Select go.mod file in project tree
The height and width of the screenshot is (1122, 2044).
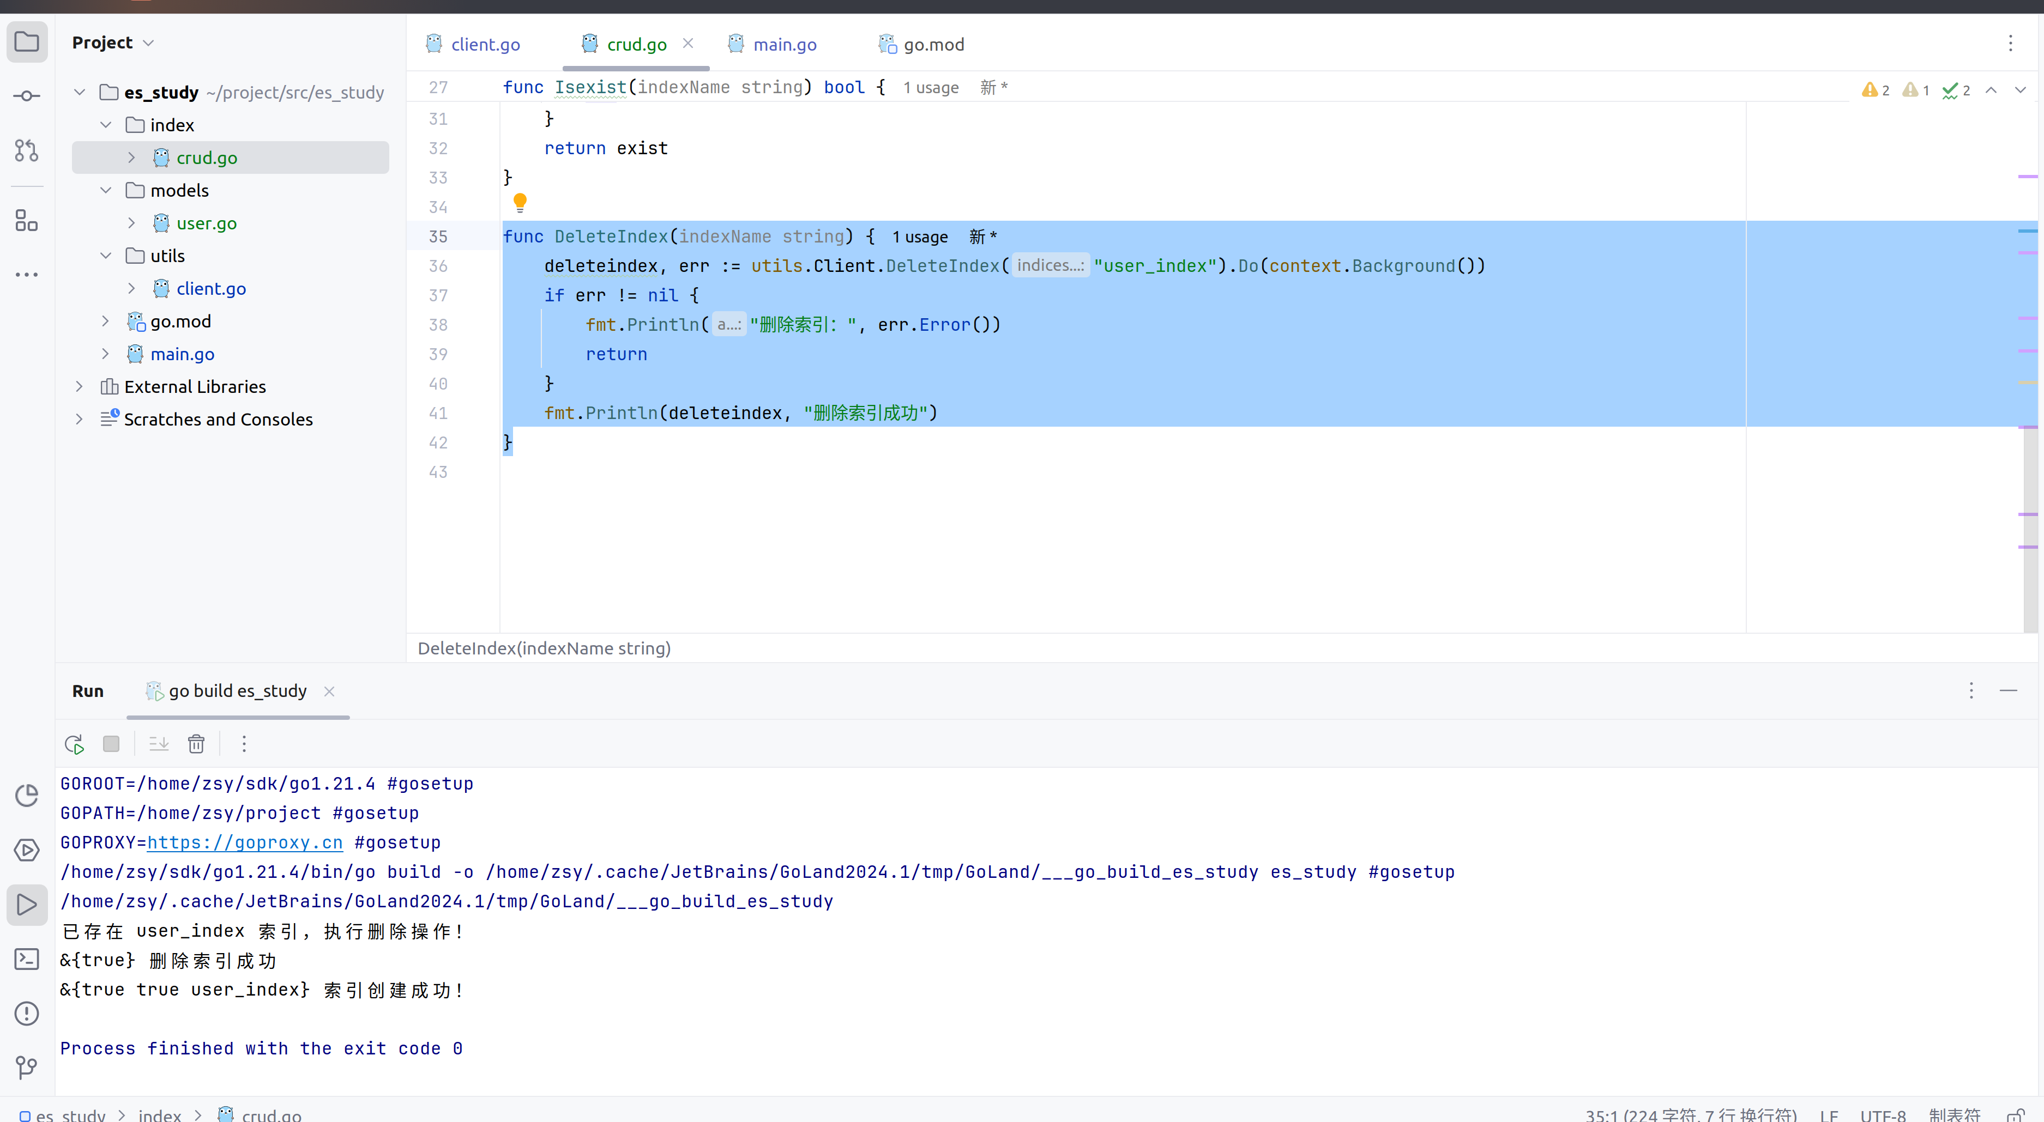click(180, 321)
